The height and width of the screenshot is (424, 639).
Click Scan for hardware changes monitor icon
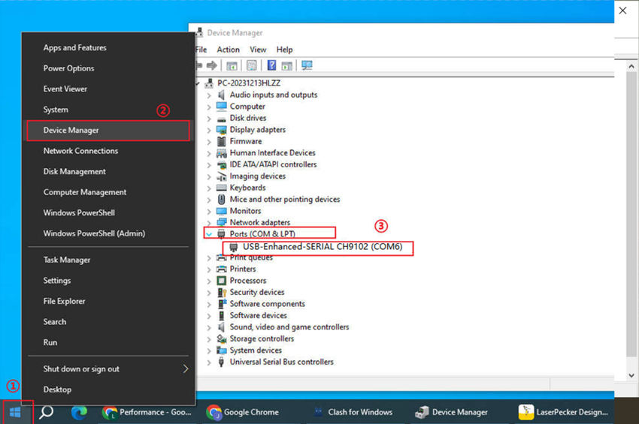coord(307,66)
